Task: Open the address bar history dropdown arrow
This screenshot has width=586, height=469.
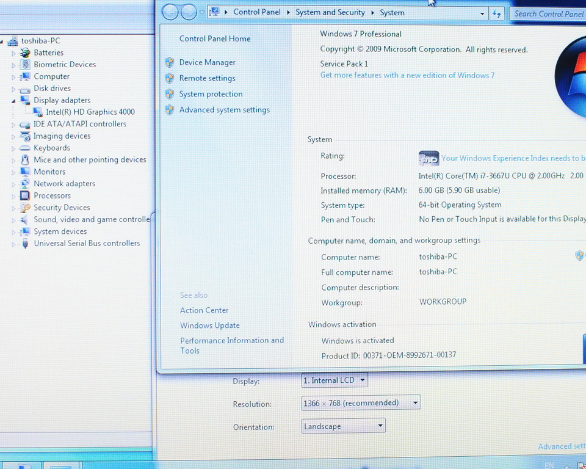Action: 482,14
